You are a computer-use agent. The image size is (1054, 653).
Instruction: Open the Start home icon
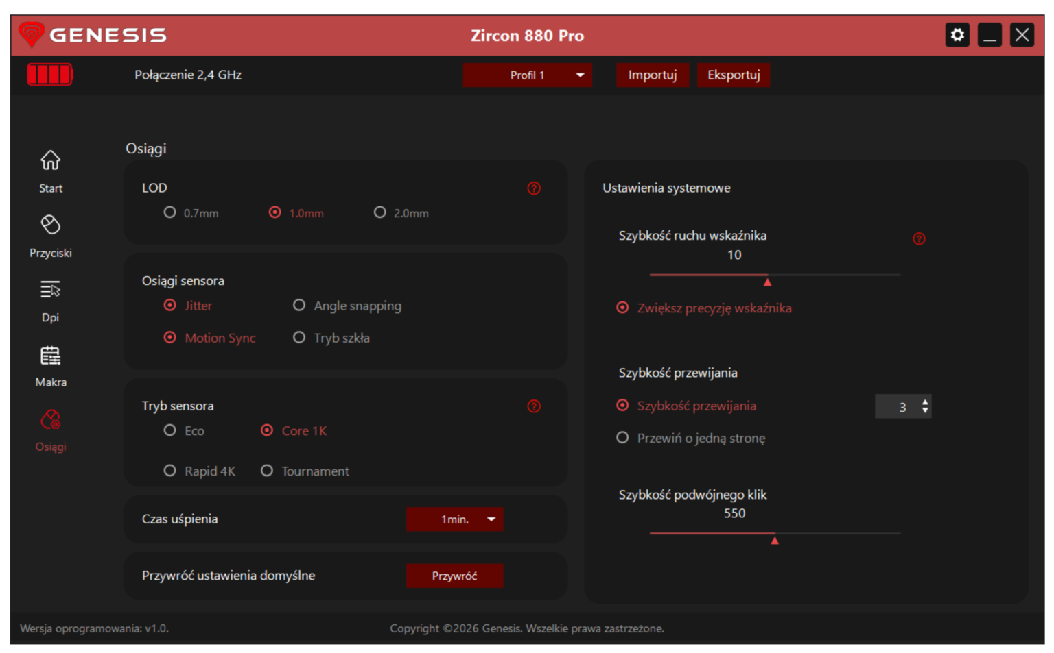pos(50,160)
